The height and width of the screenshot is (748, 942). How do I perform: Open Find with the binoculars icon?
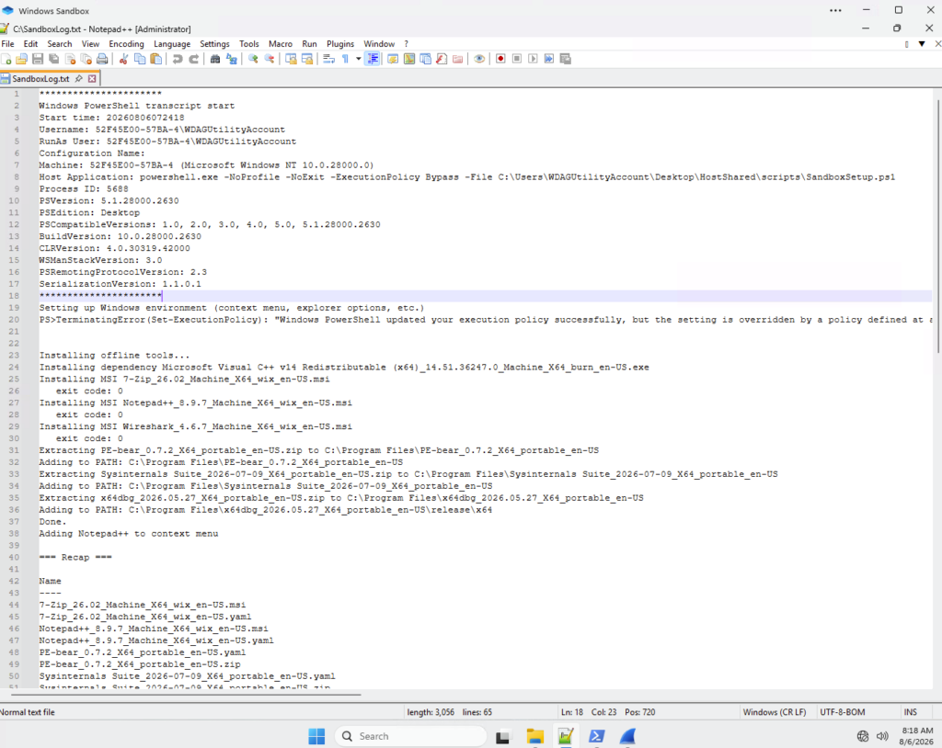point(215,59)
